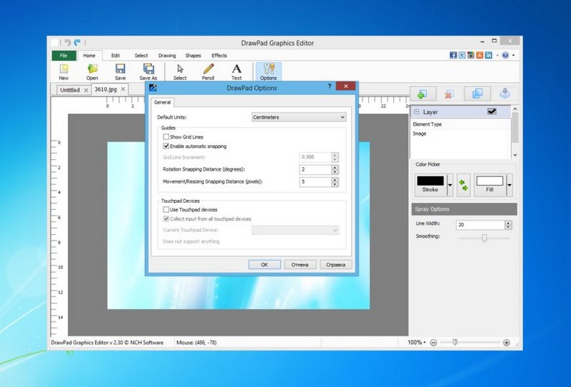Switch to the Untitled document tab
Viewport: 571px width, 387px height.
pos(69,90)
